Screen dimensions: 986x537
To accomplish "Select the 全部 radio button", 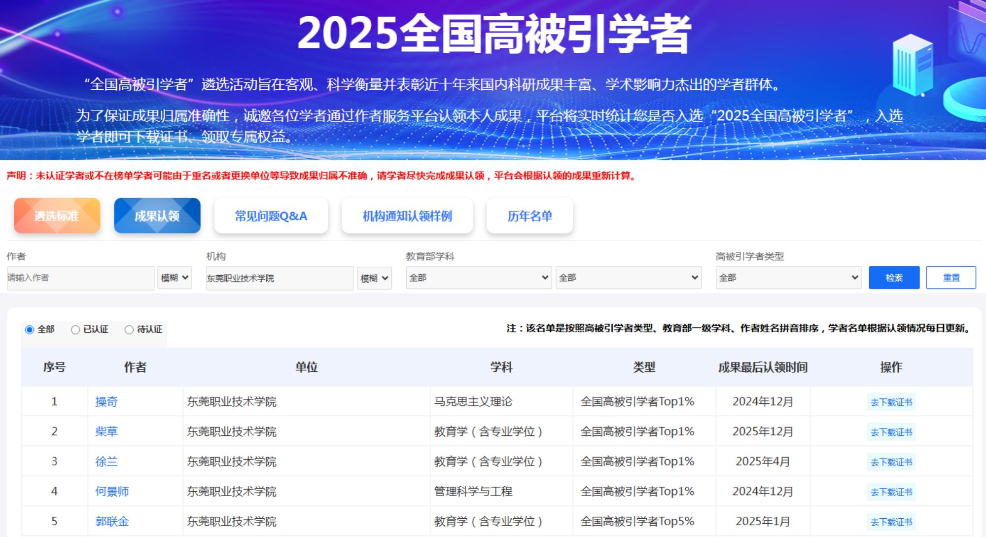I will point(30,329).
